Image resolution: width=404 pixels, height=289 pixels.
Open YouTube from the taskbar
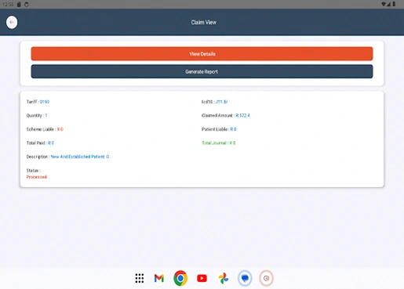coord(202,278)
